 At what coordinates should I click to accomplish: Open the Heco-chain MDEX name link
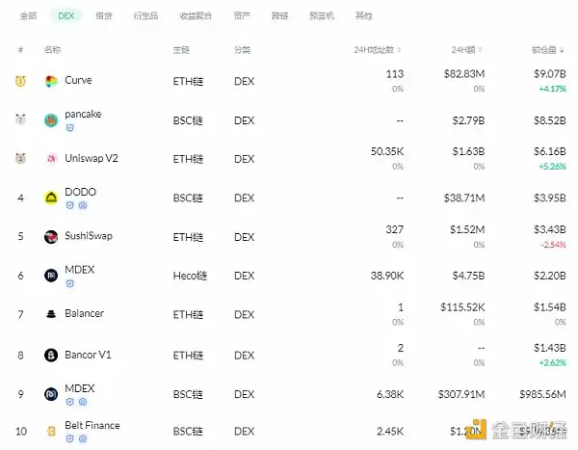point(79,270)
